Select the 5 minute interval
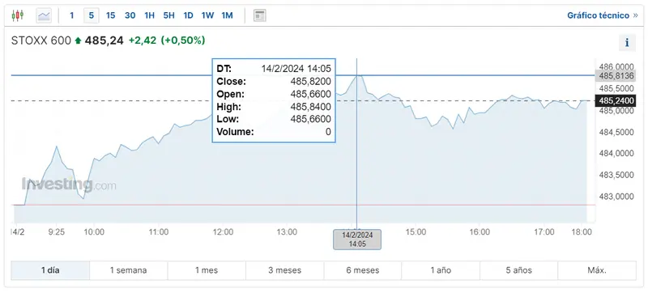Screen dimensions: 648x293 91,15
